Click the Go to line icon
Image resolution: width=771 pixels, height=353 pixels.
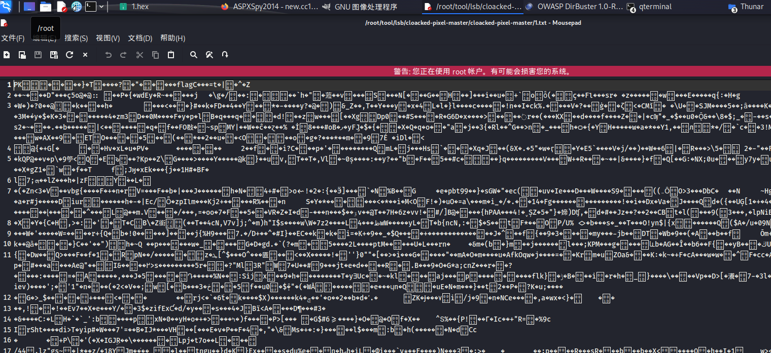pos(225,55)
